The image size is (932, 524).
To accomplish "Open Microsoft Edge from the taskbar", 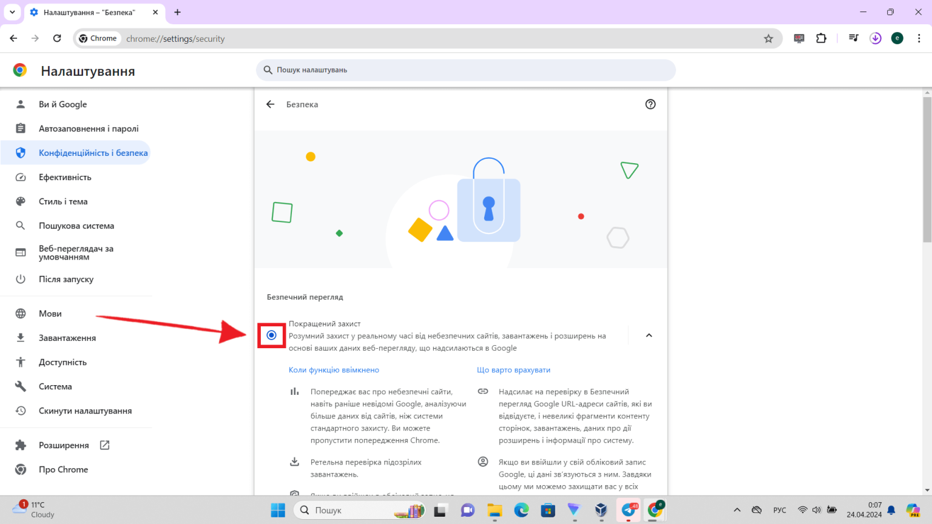I will (x=521, y=510).
